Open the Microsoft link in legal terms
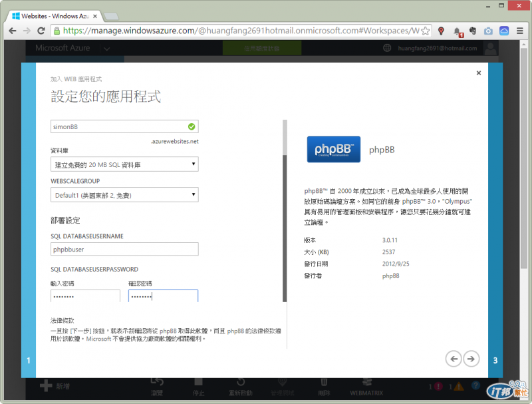The width and height of the screenshot is (532, 404). click(x=98, y=339)
